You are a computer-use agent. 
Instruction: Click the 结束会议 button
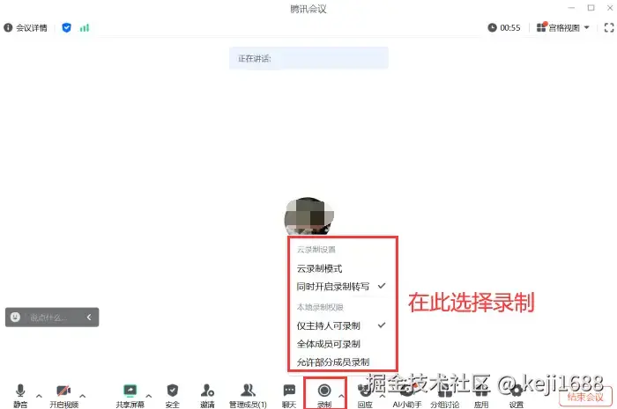[x=585, y=397]
